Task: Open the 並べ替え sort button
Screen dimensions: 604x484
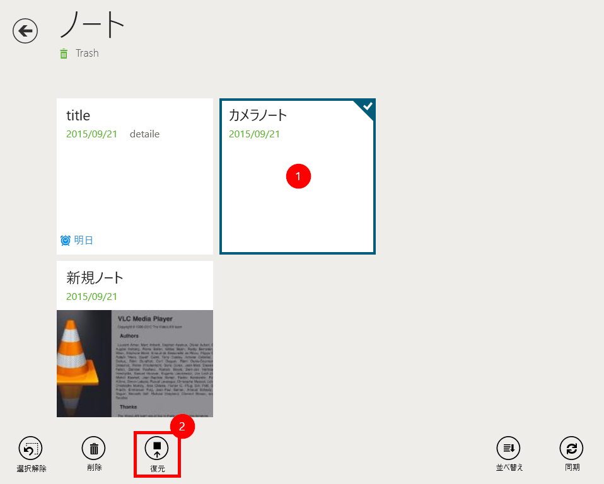Action: point(509,454)
